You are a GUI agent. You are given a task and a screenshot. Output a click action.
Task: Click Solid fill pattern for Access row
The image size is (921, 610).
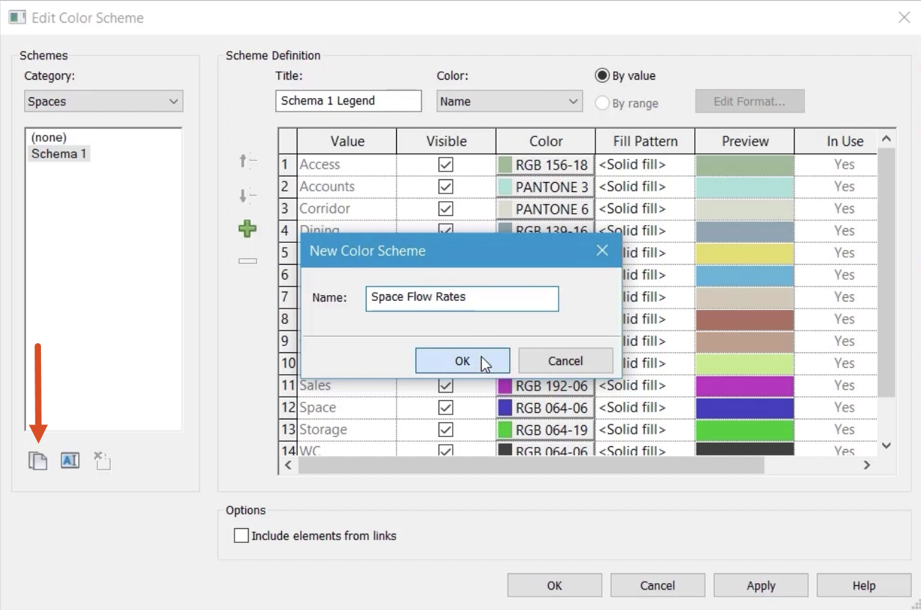pyautogui.click(x=646, y=165)
